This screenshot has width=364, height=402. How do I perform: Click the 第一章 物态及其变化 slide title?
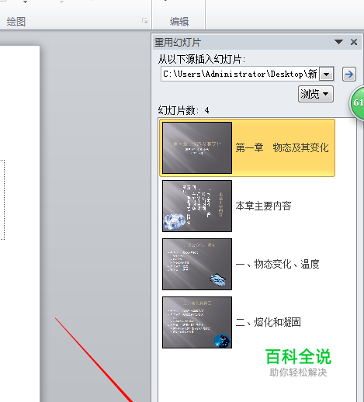point(282,147)
